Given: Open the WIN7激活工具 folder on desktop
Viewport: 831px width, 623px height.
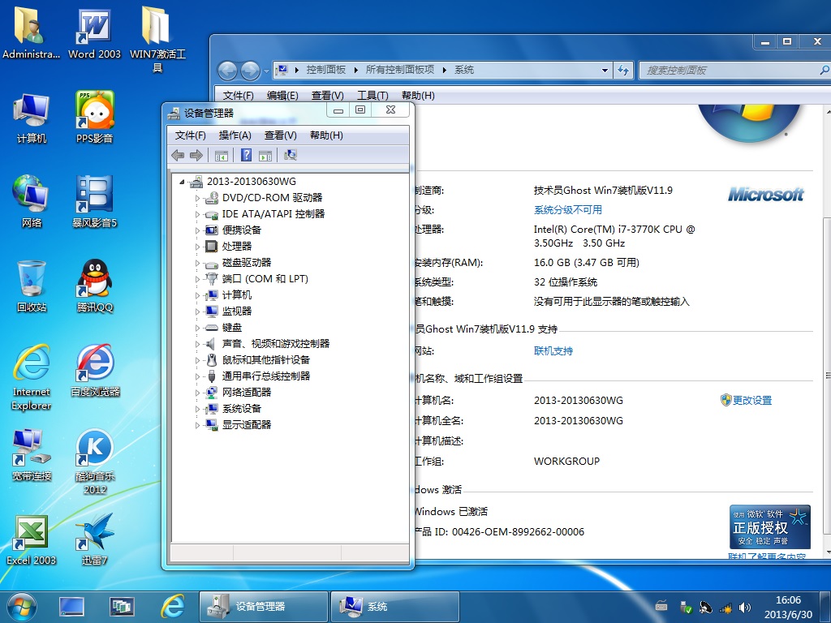Looking at the screenshot, I should (157, 39).
